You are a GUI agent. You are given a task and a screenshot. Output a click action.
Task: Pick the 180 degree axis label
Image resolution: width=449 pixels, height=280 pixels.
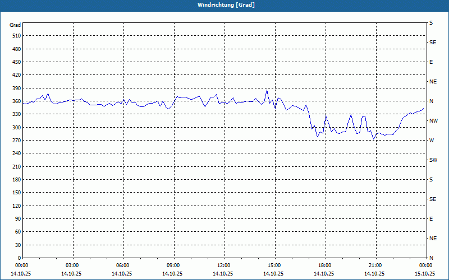coord(17,179)
